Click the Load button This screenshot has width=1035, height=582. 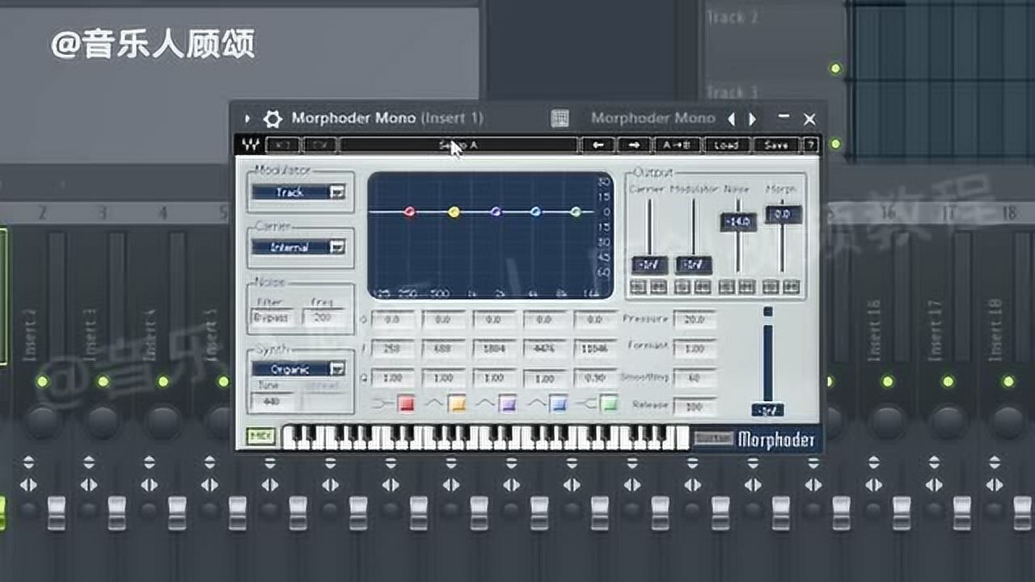[725, 145]
